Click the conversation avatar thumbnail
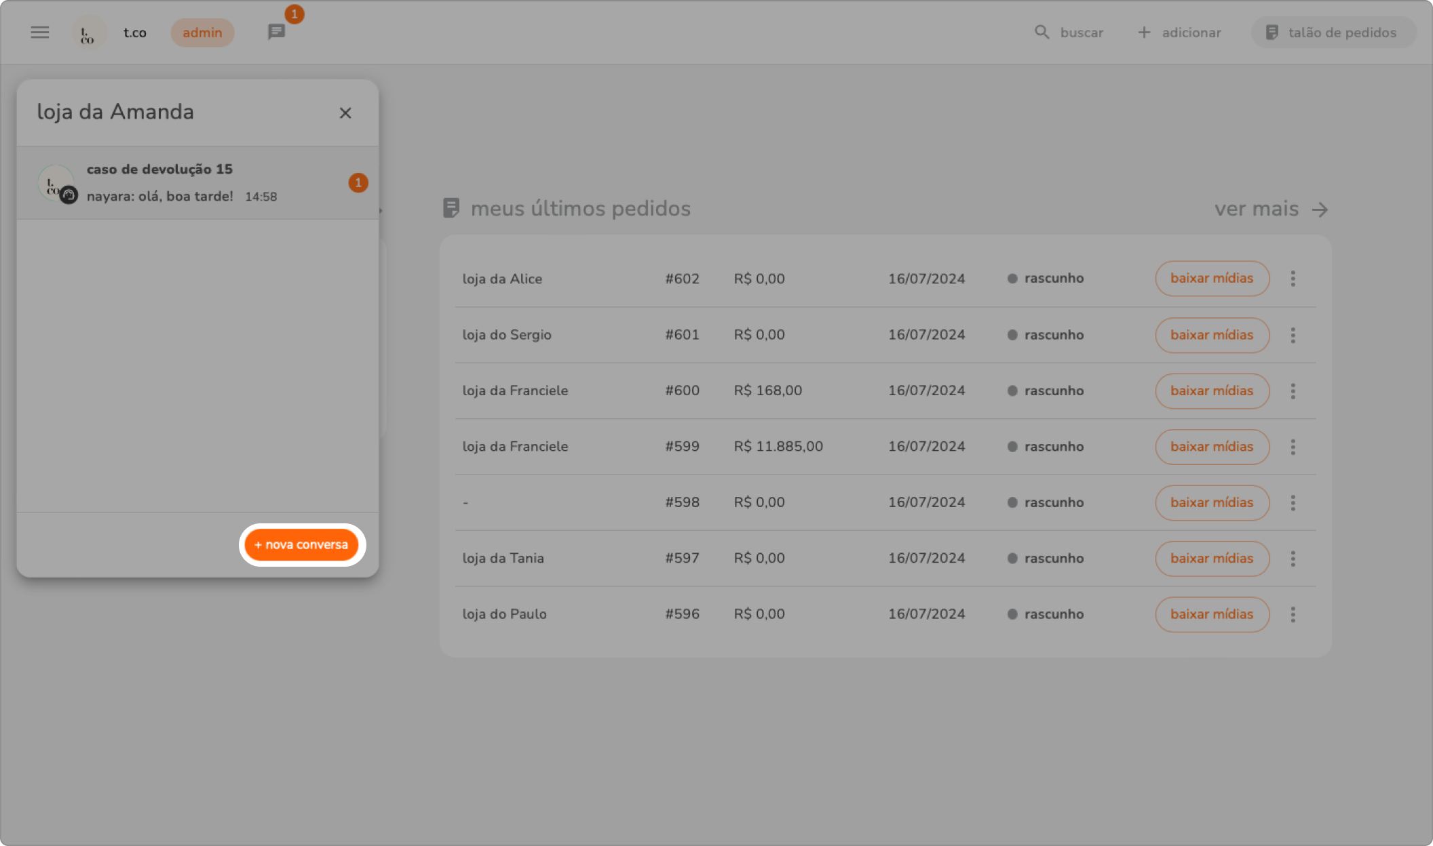This screenshot has height=846, width=1433. point(56,183)
